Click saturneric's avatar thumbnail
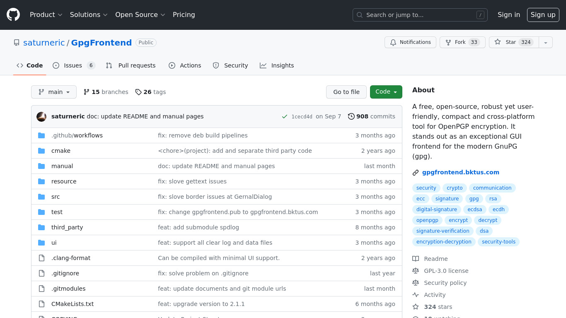Image resolution: width=566 pixels, height=318 pixels. click(x=41, y=117)
